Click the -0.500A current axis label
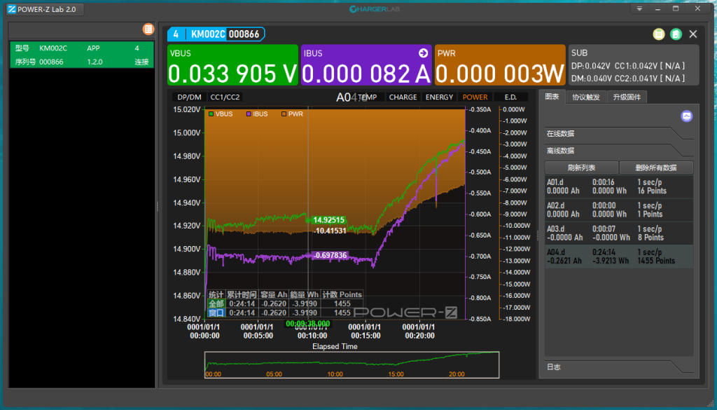The image size is (717, 410). pyautogui.click(x=480, y=172)
